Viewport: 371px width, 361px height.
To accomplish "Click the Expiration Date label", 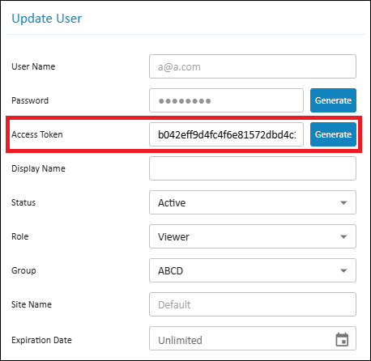I will (x=41, y=340).
